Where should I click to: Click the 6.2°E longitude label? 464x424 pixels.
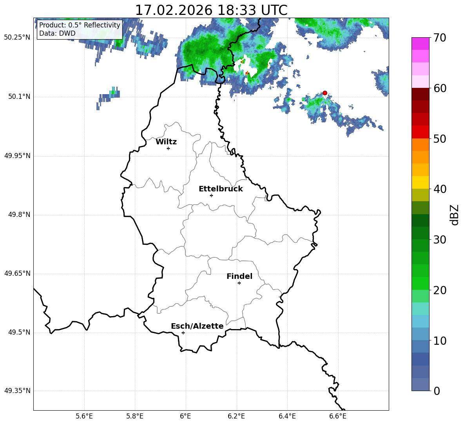236,416
